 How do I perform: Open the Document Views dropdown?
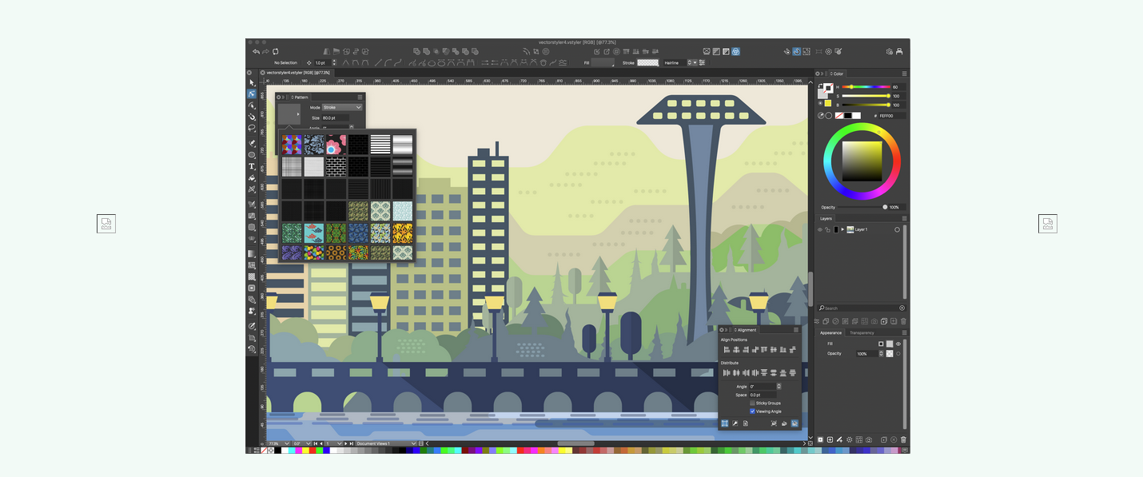[387, 443]
